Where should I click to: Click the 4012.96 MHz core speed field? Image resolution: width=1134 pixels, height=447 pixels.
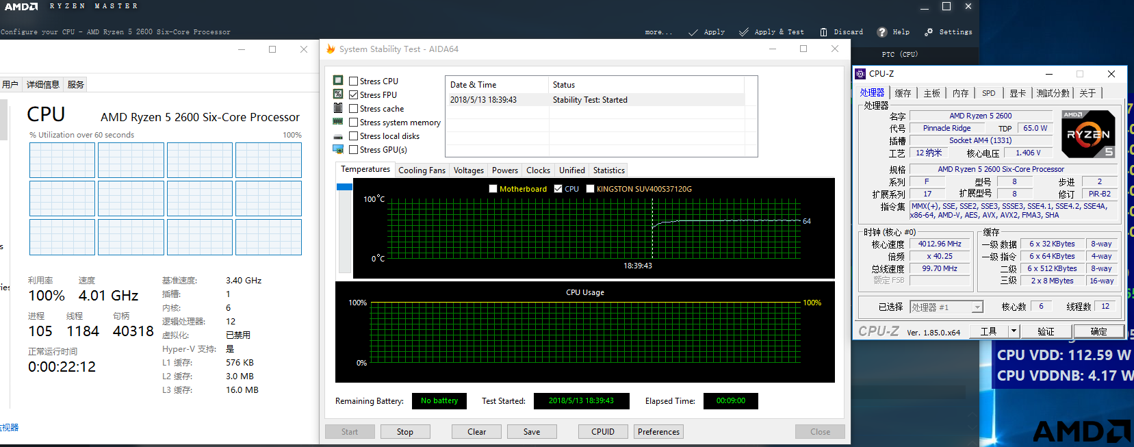(x=940, y=244)
